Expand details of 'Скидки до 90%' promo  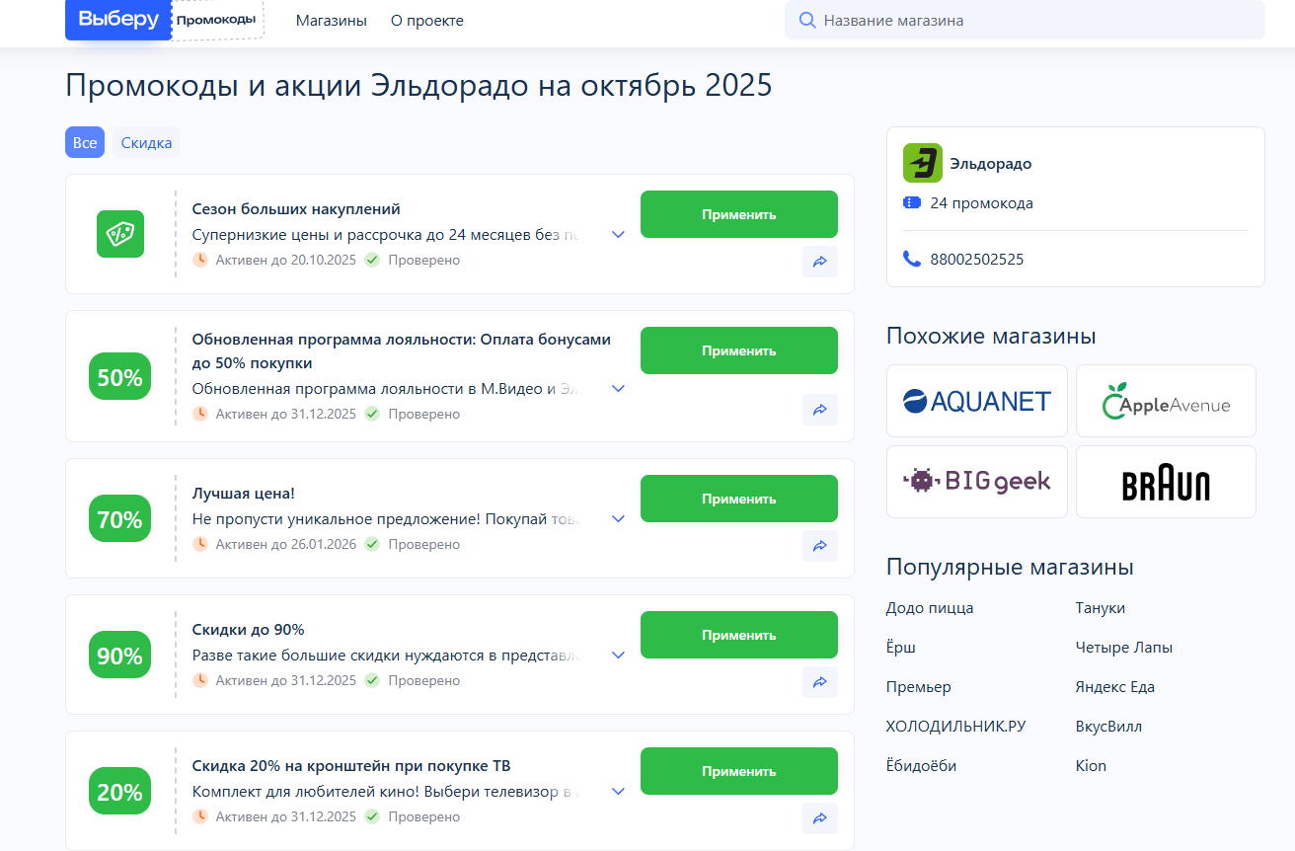(x=619, y=655)
